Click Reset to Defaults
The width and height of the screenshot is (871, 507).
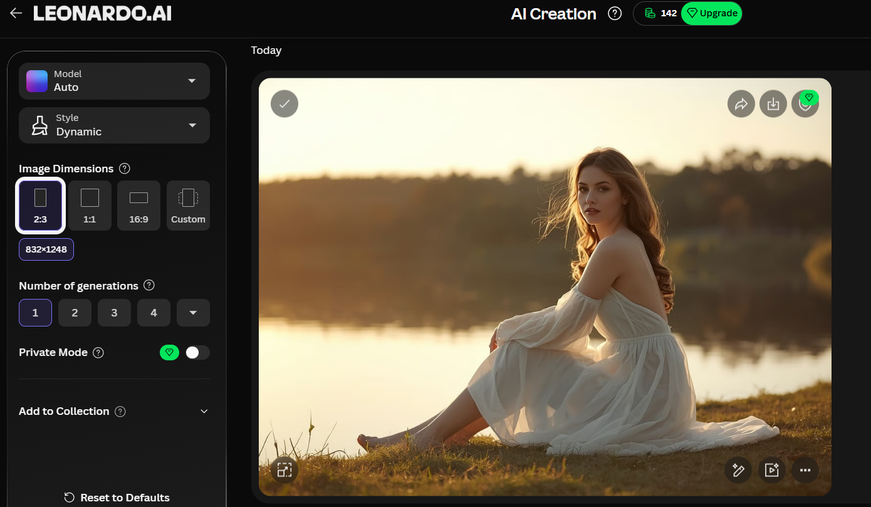pyautogui.click(x=117, y=498)
